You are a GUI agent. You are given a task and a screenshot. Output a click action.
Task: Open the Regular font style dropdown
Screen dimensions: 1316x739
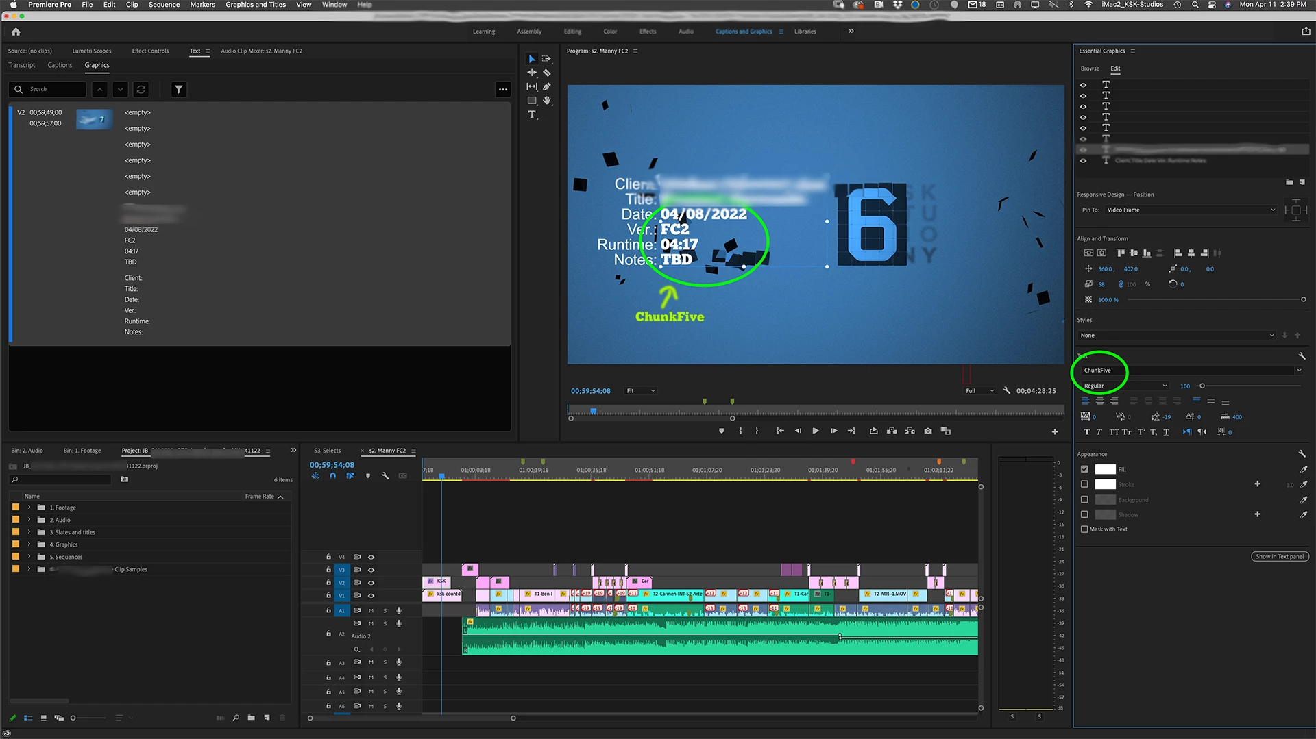tap(1124, 386)
